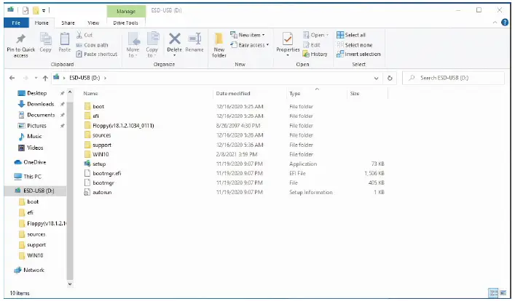Switch to Details view layout icon
Image resolution: width=515 pixels, height=301 pixels.
[493, 293]
